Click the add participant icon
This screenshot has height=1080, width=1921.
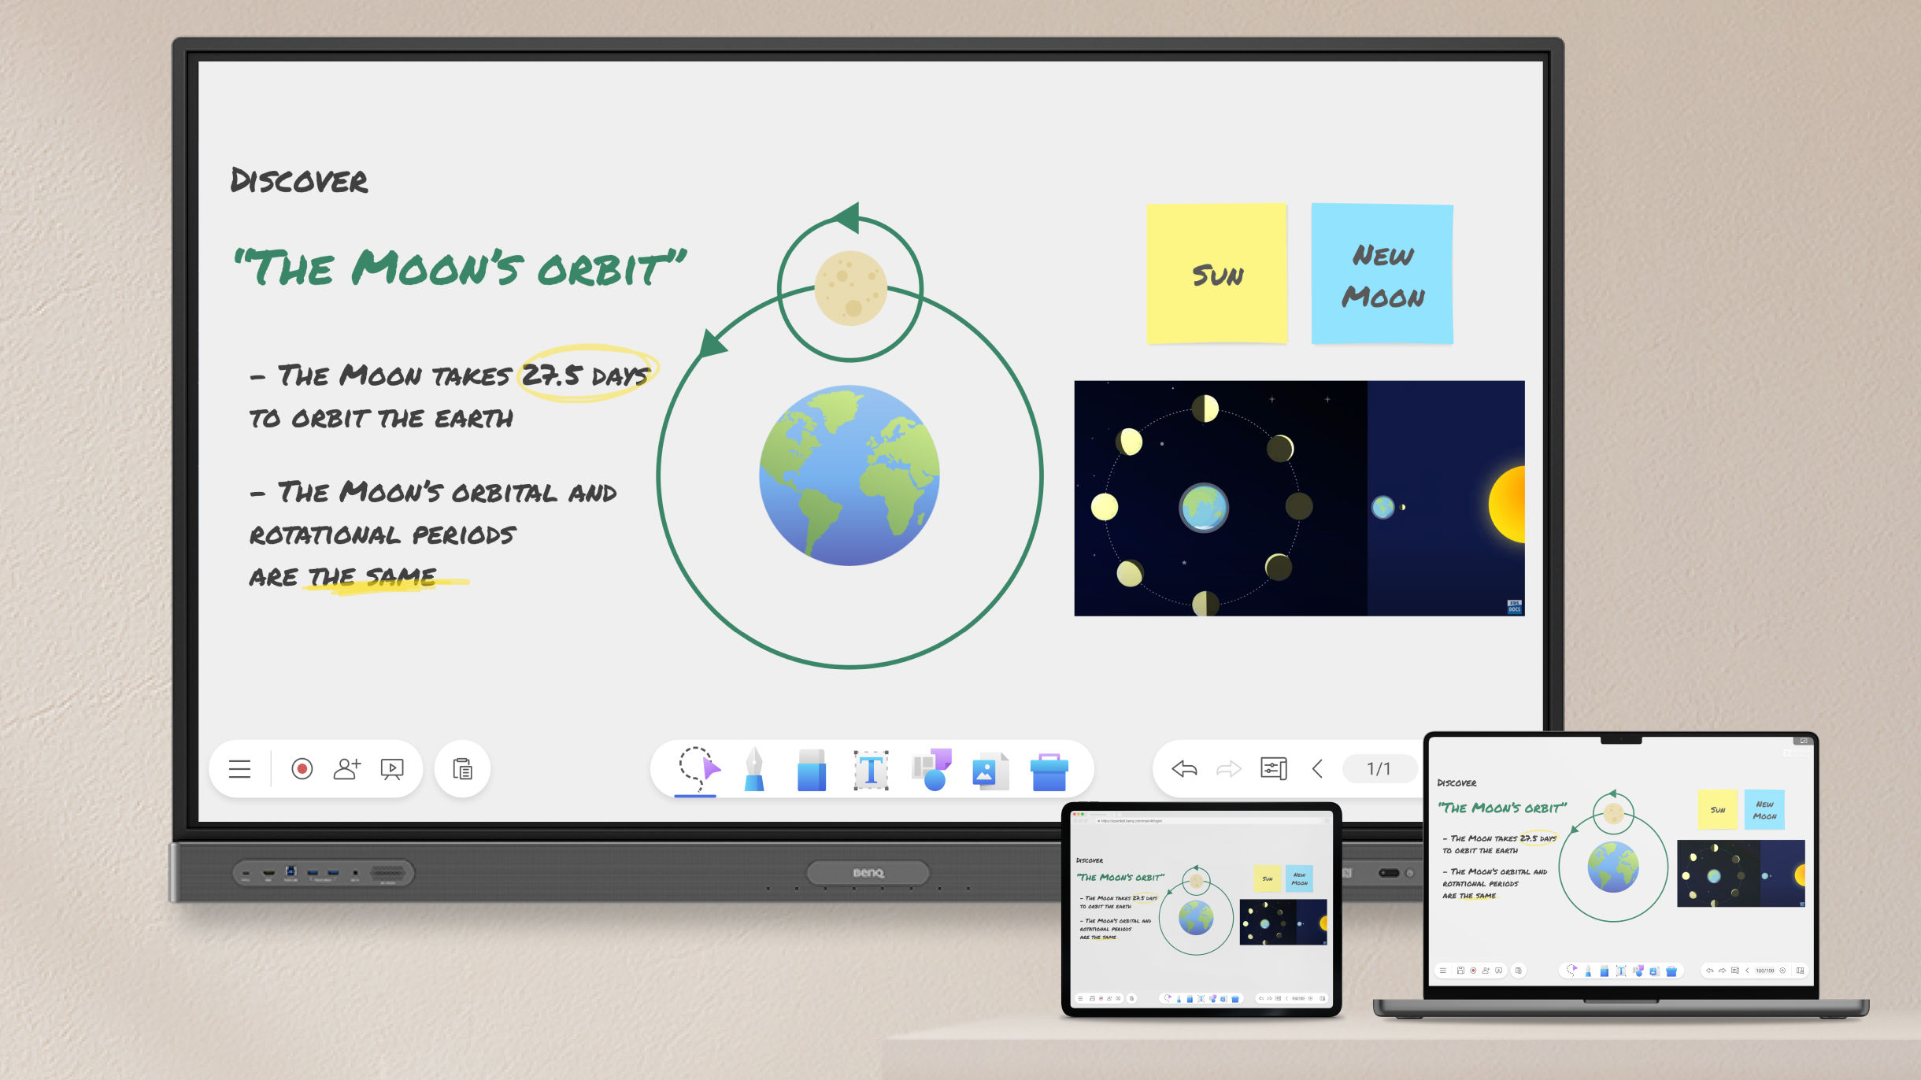pos(347,769)
